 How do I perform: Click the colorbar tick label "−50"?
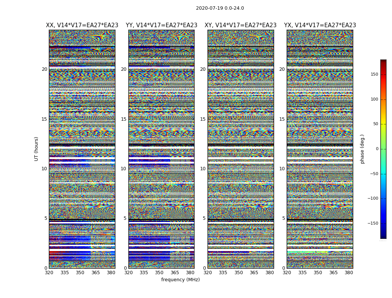pos(374,174)
